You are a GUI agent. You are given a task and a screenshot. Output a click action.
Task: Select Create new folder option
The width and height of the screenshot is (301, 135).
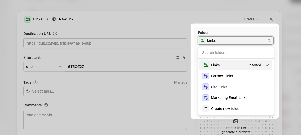[236, 109]
